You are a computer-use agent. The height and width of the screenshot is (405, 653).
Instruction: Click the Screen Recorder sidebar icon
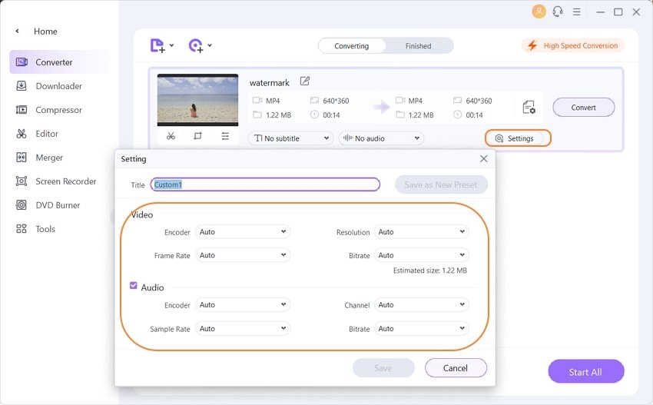pyautogui.click(x=22, y=181)
